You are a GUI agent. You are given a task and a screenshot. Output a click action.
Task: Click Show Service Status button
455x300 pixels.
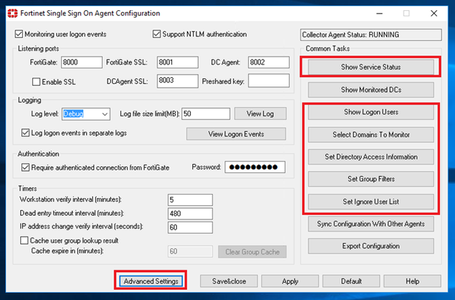click(371, 67)
